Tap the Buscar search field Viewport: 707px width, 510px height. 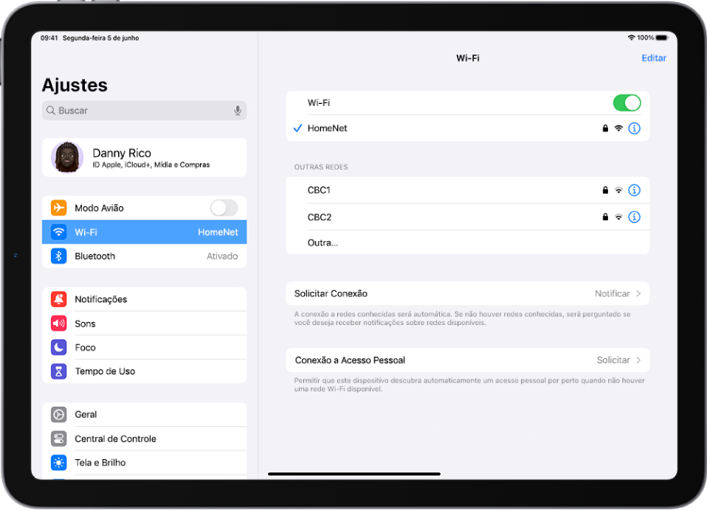pos(133,110)
